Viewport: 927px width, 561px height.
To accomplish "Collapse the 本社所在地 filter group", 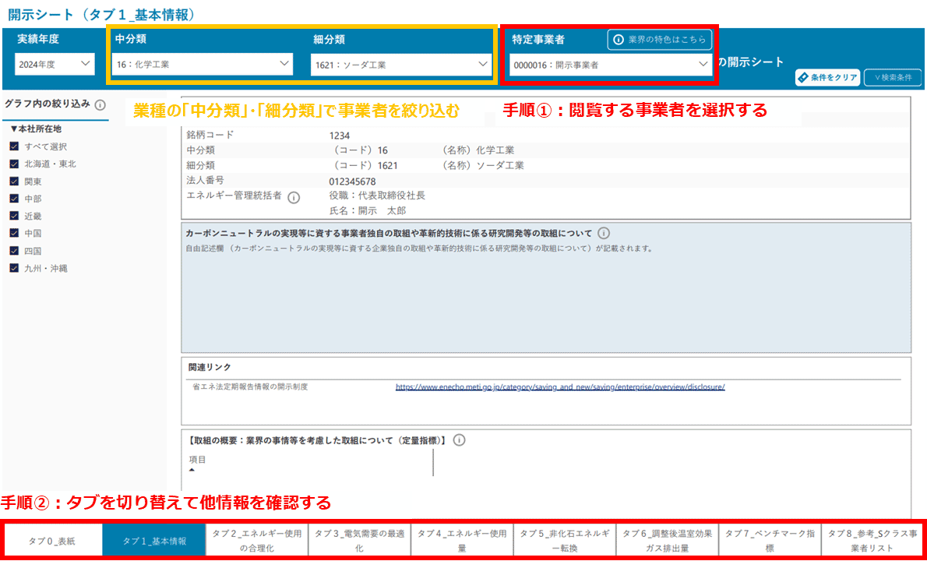I will pyautogui.click(x=13, y=129).
